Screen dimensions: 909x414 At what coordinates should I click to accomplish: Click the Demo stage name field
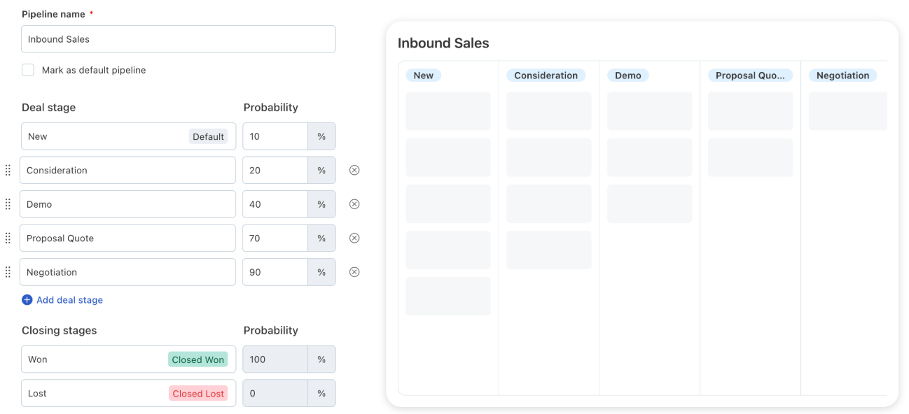128,204
